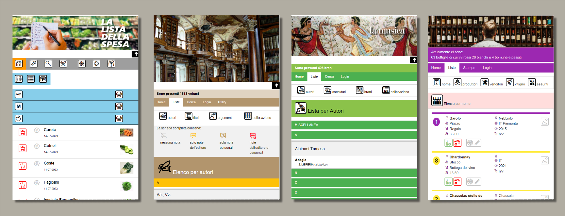Open the Cerca tab in music panel

coord(329,77)
